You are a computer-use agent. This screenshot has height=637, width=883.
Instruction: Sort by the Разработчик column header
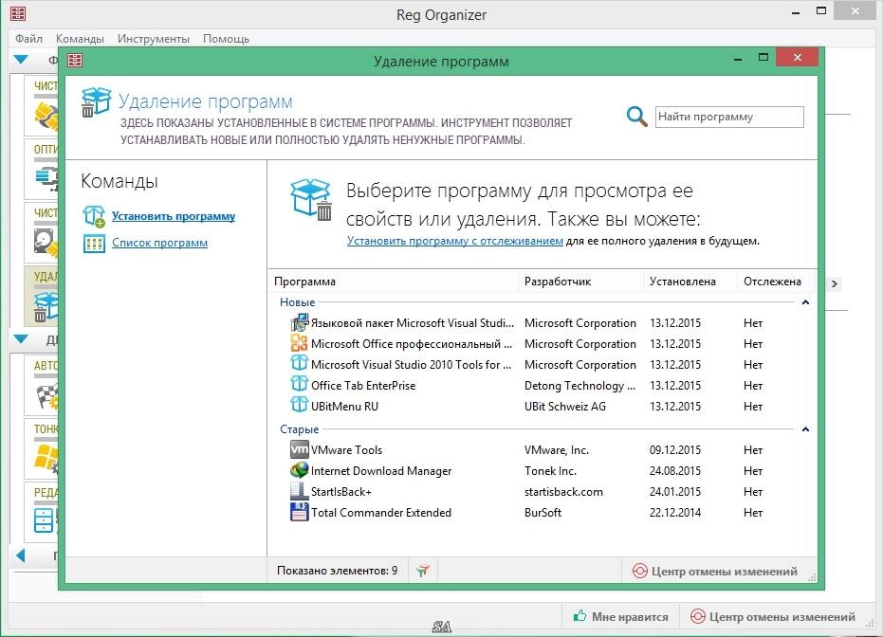580,282
